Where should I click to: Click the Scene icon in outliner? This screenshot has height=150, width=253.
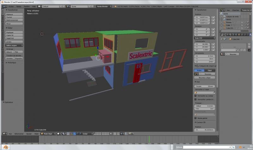[222, 14]
